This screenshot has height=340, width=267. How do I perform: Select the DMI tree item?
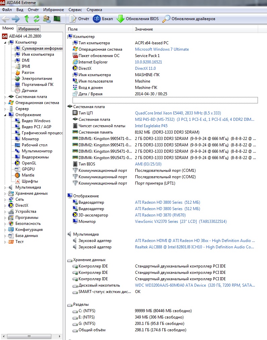26,60
